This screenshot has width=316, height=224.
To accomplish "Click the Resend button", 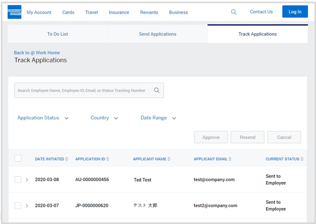I will 247,137.
